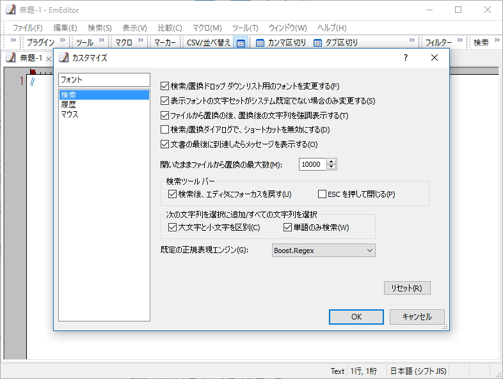Enable ESC を押して閉じる checkbox
Image resolution: width=503 pixels, height=379 pixels.
(322, 194)
